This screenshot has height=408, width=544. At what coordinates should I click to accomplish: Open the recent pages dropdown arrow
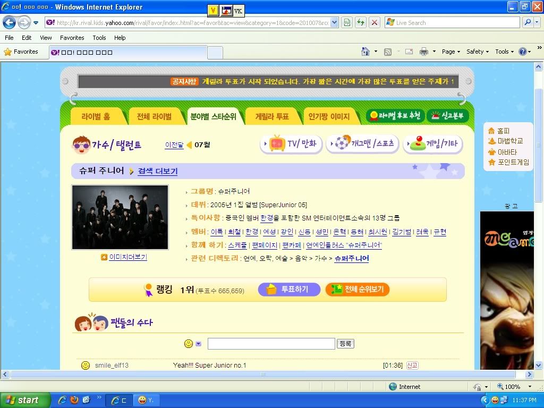36,23
